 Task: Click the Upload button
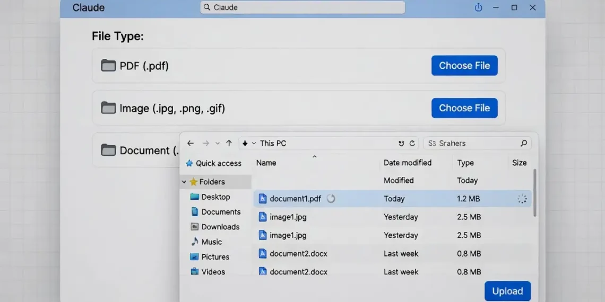508,291
